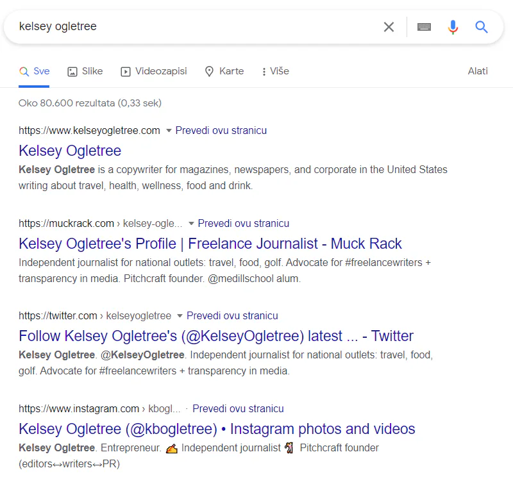Start voice search with the microphone icon
This screenshot has width=513, height=484.
(x=453, y=27)
